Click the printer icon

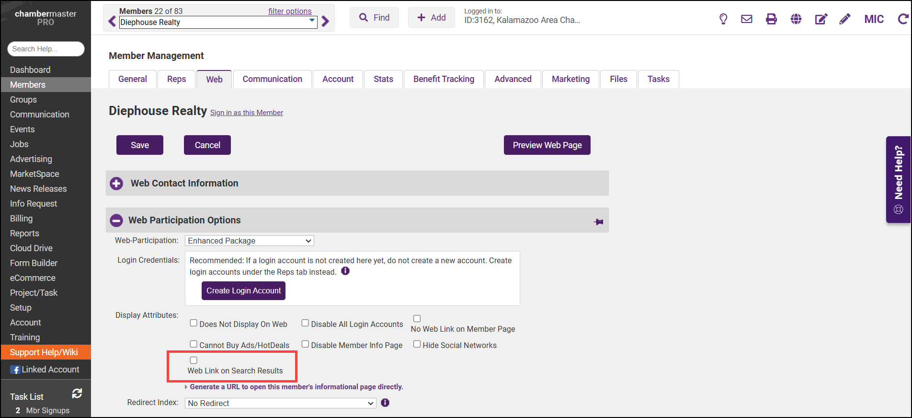tap(771, 19)
